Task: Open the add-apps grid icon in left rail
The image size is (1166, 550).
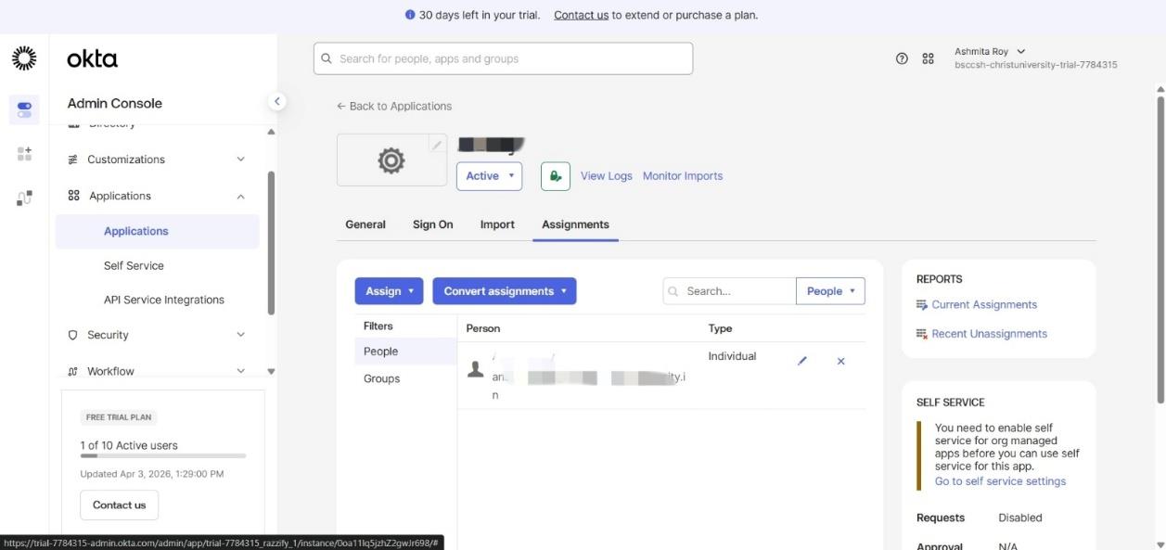Action: (24, 154)
